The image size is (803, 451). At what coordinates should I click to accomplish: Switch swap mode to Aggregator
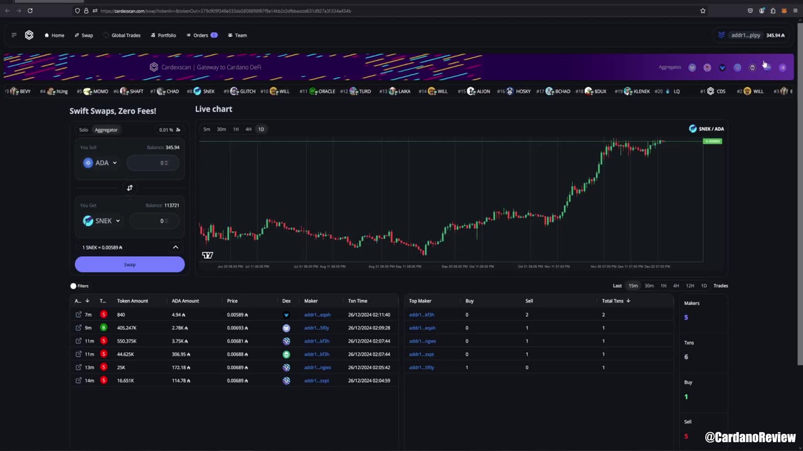click(x=106, y=130)
